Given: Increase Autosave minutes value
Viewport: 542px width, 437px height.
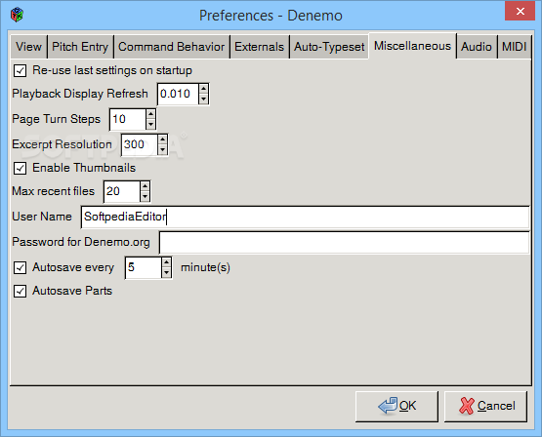Looking at the screenshot, I should point(167,262).
